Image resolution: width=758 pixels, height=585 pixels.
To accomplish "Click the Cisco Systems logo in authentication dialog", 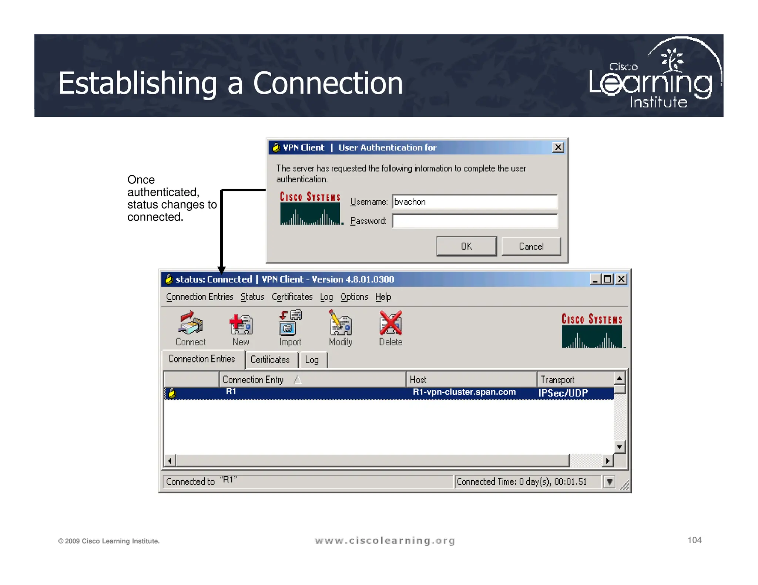I will click(312, 208).
